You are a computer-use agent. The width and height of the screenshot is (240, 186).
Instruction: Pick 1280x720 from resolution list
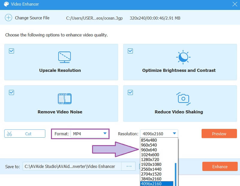[157, 160]
